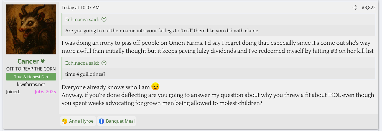Click up-arrow icon beside the guillotines quote
This screenshot has height=131, width=382.
tap(104, 63)
